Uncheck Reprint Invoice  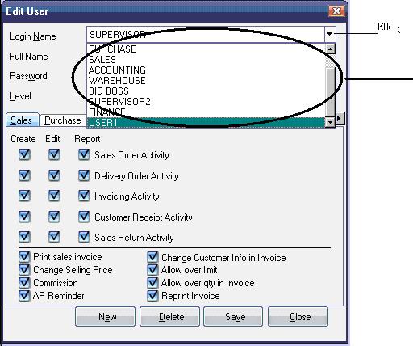152,296
